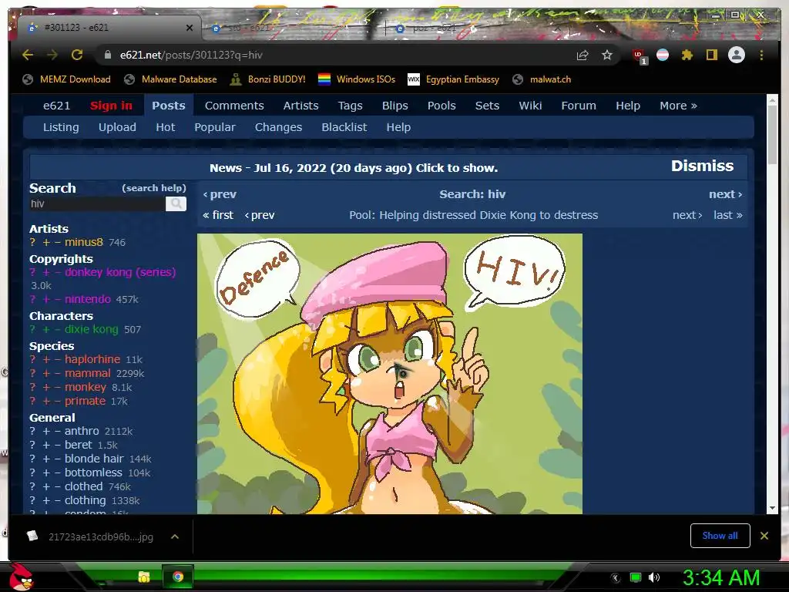Viewport: 789px width, 592px height.
Task: Open the MEMZ Download bookmark
Action: click(66, 79)
